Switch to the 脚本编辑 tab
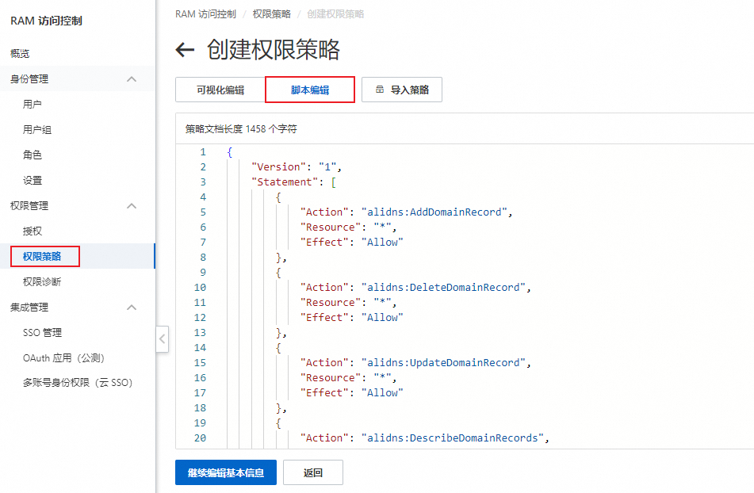The image size is (754, 493). (x=310, y=90)
